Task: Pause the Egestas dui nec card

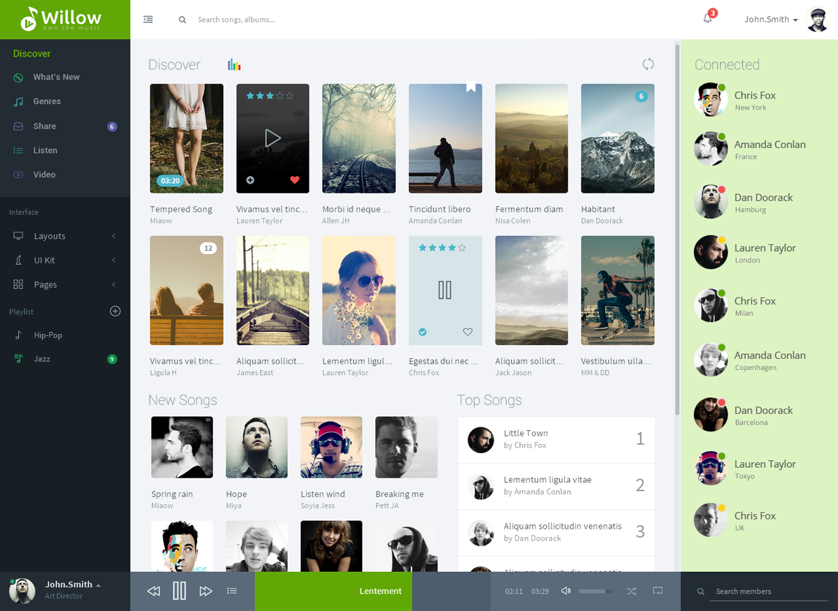Action: [x=445, y=290]
